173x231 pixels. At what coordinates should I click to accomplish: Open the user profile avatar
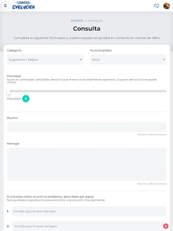[167, 6]
